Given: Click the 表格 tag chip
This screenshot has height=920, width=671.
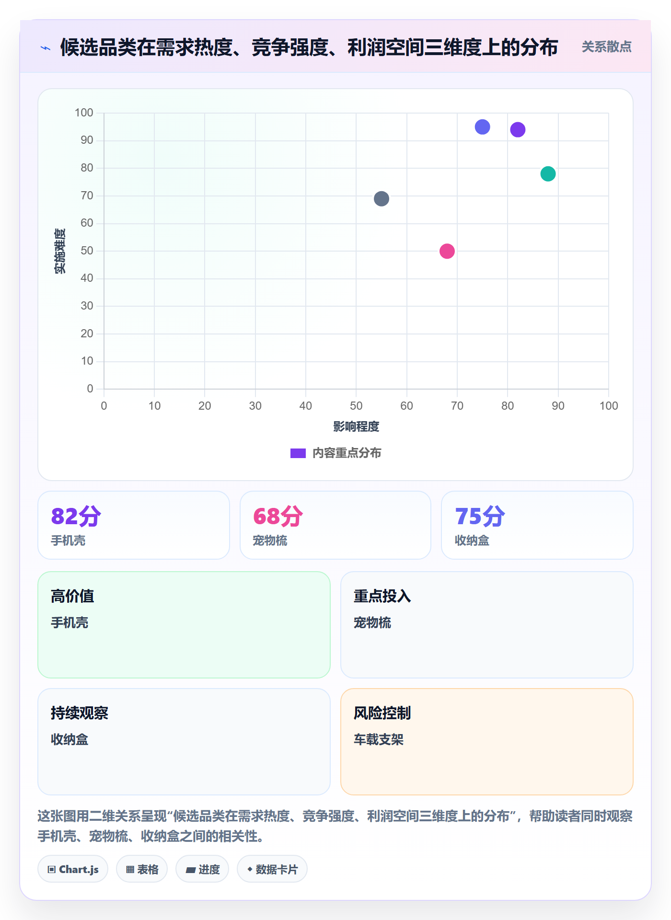Looking at the screenshot, I should pos(142,869).
